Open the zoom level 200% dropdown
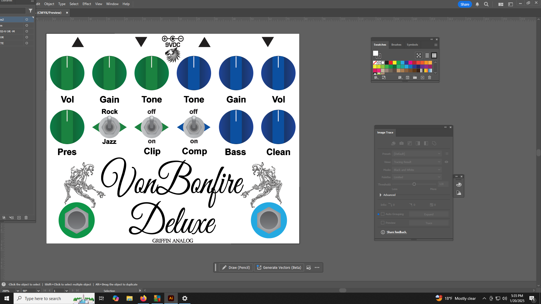Image resolution: width=541 pixels, height=304 pixels. [x=18, y=291]
